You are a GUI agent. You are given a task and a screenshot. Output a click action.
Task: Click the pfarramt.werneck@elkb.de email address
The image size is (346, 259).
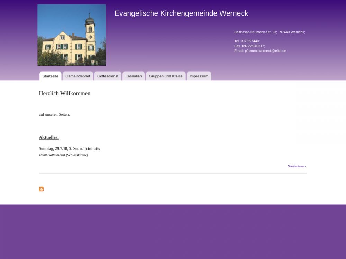click(x=265, y=51)
